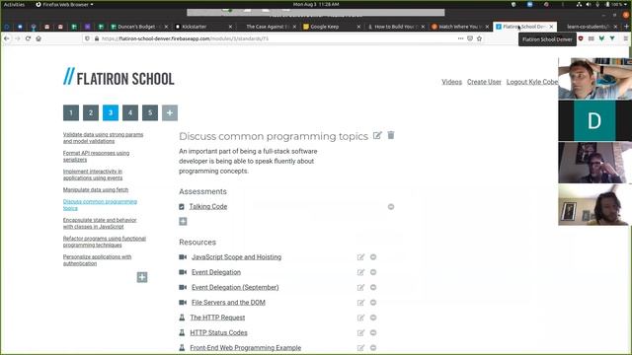This screenshot has height=355, width=632.
Task: Open Firefox hamburger menu
Action: click(625, 38)
